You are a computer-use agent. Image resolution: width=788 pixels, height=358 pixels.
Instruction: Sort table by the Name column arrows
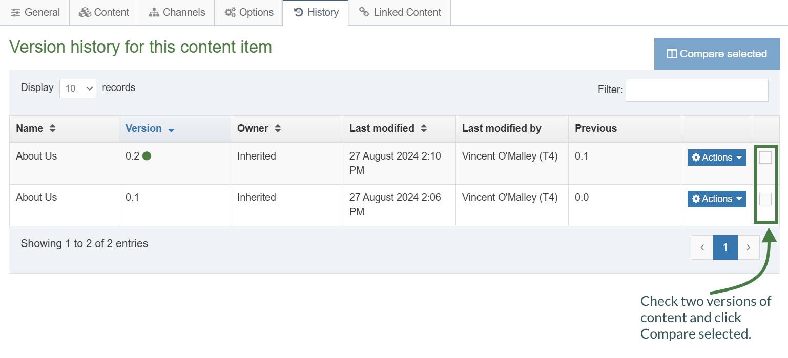click(x=52, y=129)
